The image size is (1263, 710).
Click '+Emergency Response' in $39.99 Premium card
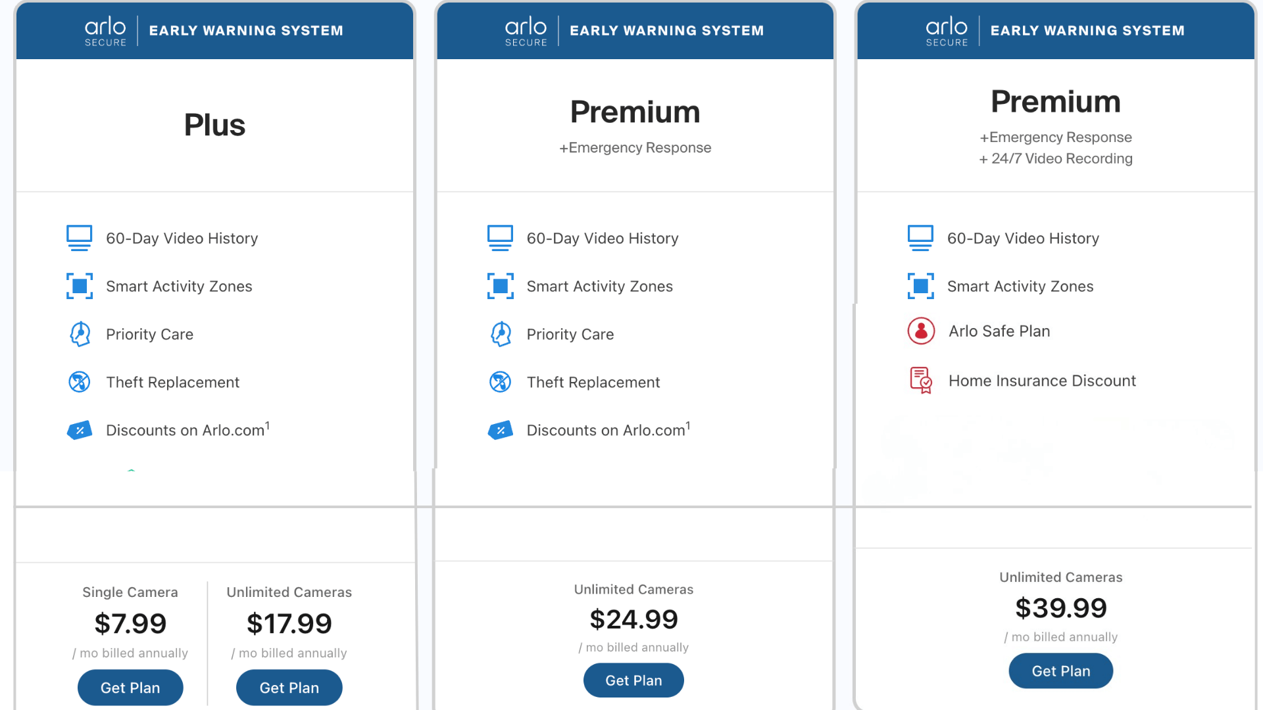tap(1056, 137)
